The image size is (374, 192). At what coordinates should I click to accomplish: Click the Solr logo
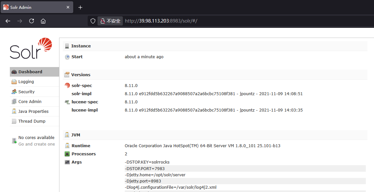31,48
